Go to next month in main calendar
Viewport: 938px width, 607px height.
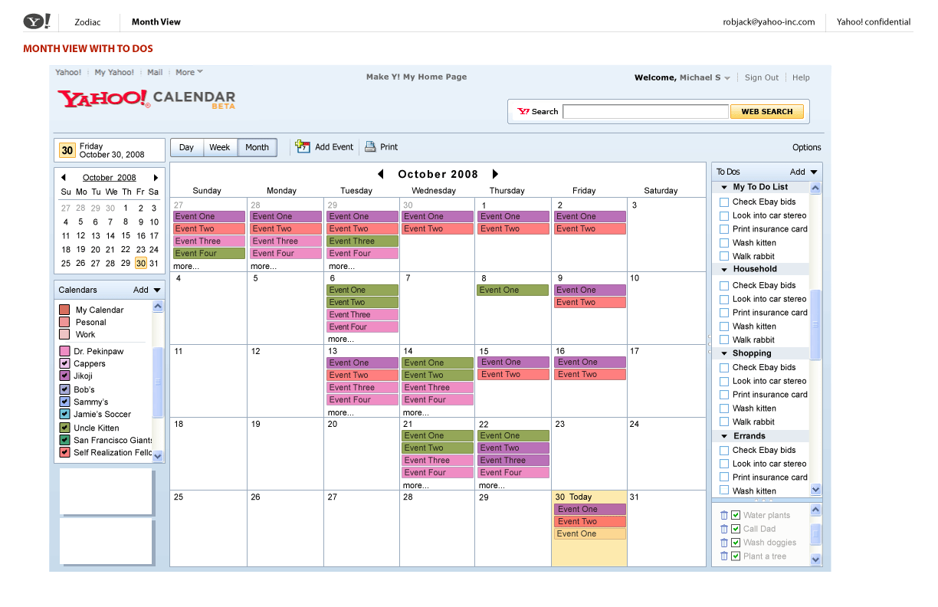click(x=495, y=174)
